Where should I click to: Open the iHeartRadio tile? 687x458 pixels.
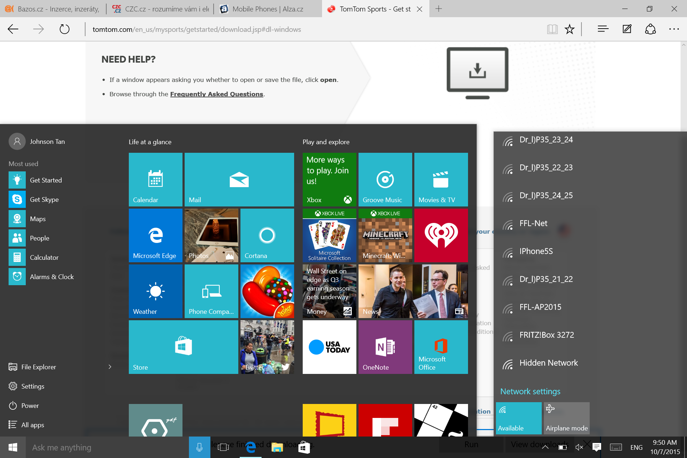[x=441, y=235]
